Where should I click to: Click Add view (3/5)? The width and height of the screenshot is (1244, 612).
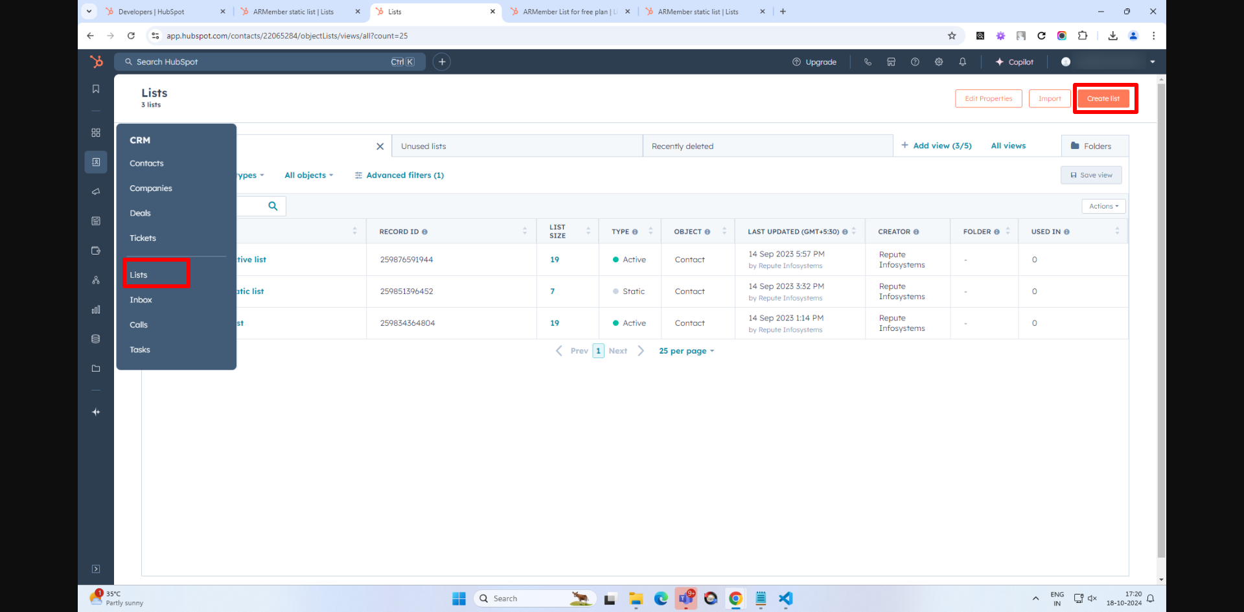click(x=936, y=146)
